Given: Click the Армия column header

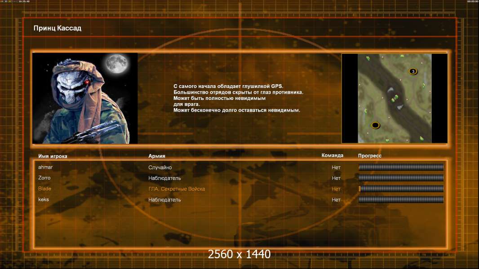Looking at the screenshot, I should click(x=157, y=156).
